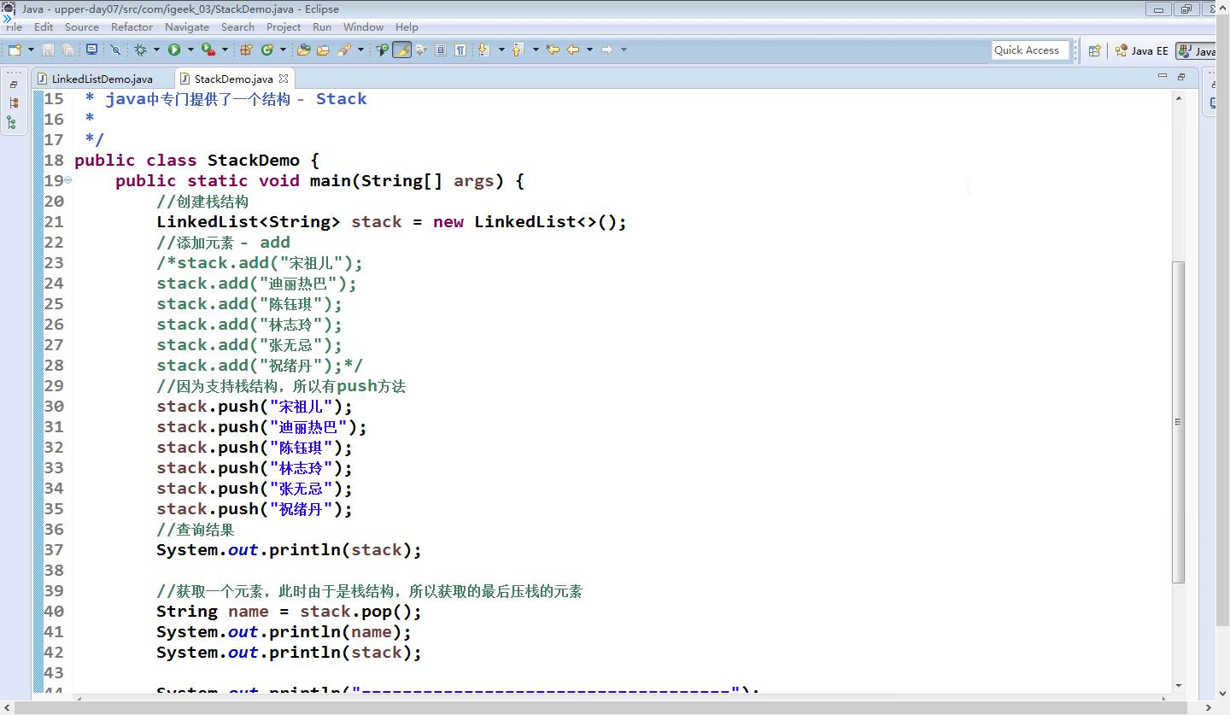
Task: Switch to the LinkedListDemo.java tab
Action: [101, 79]
